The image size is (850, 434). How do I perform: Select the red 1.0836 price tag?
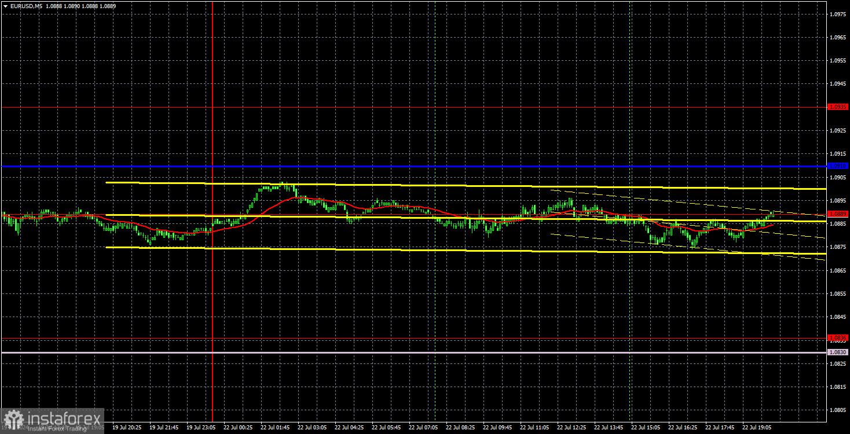tap(838, 338)
